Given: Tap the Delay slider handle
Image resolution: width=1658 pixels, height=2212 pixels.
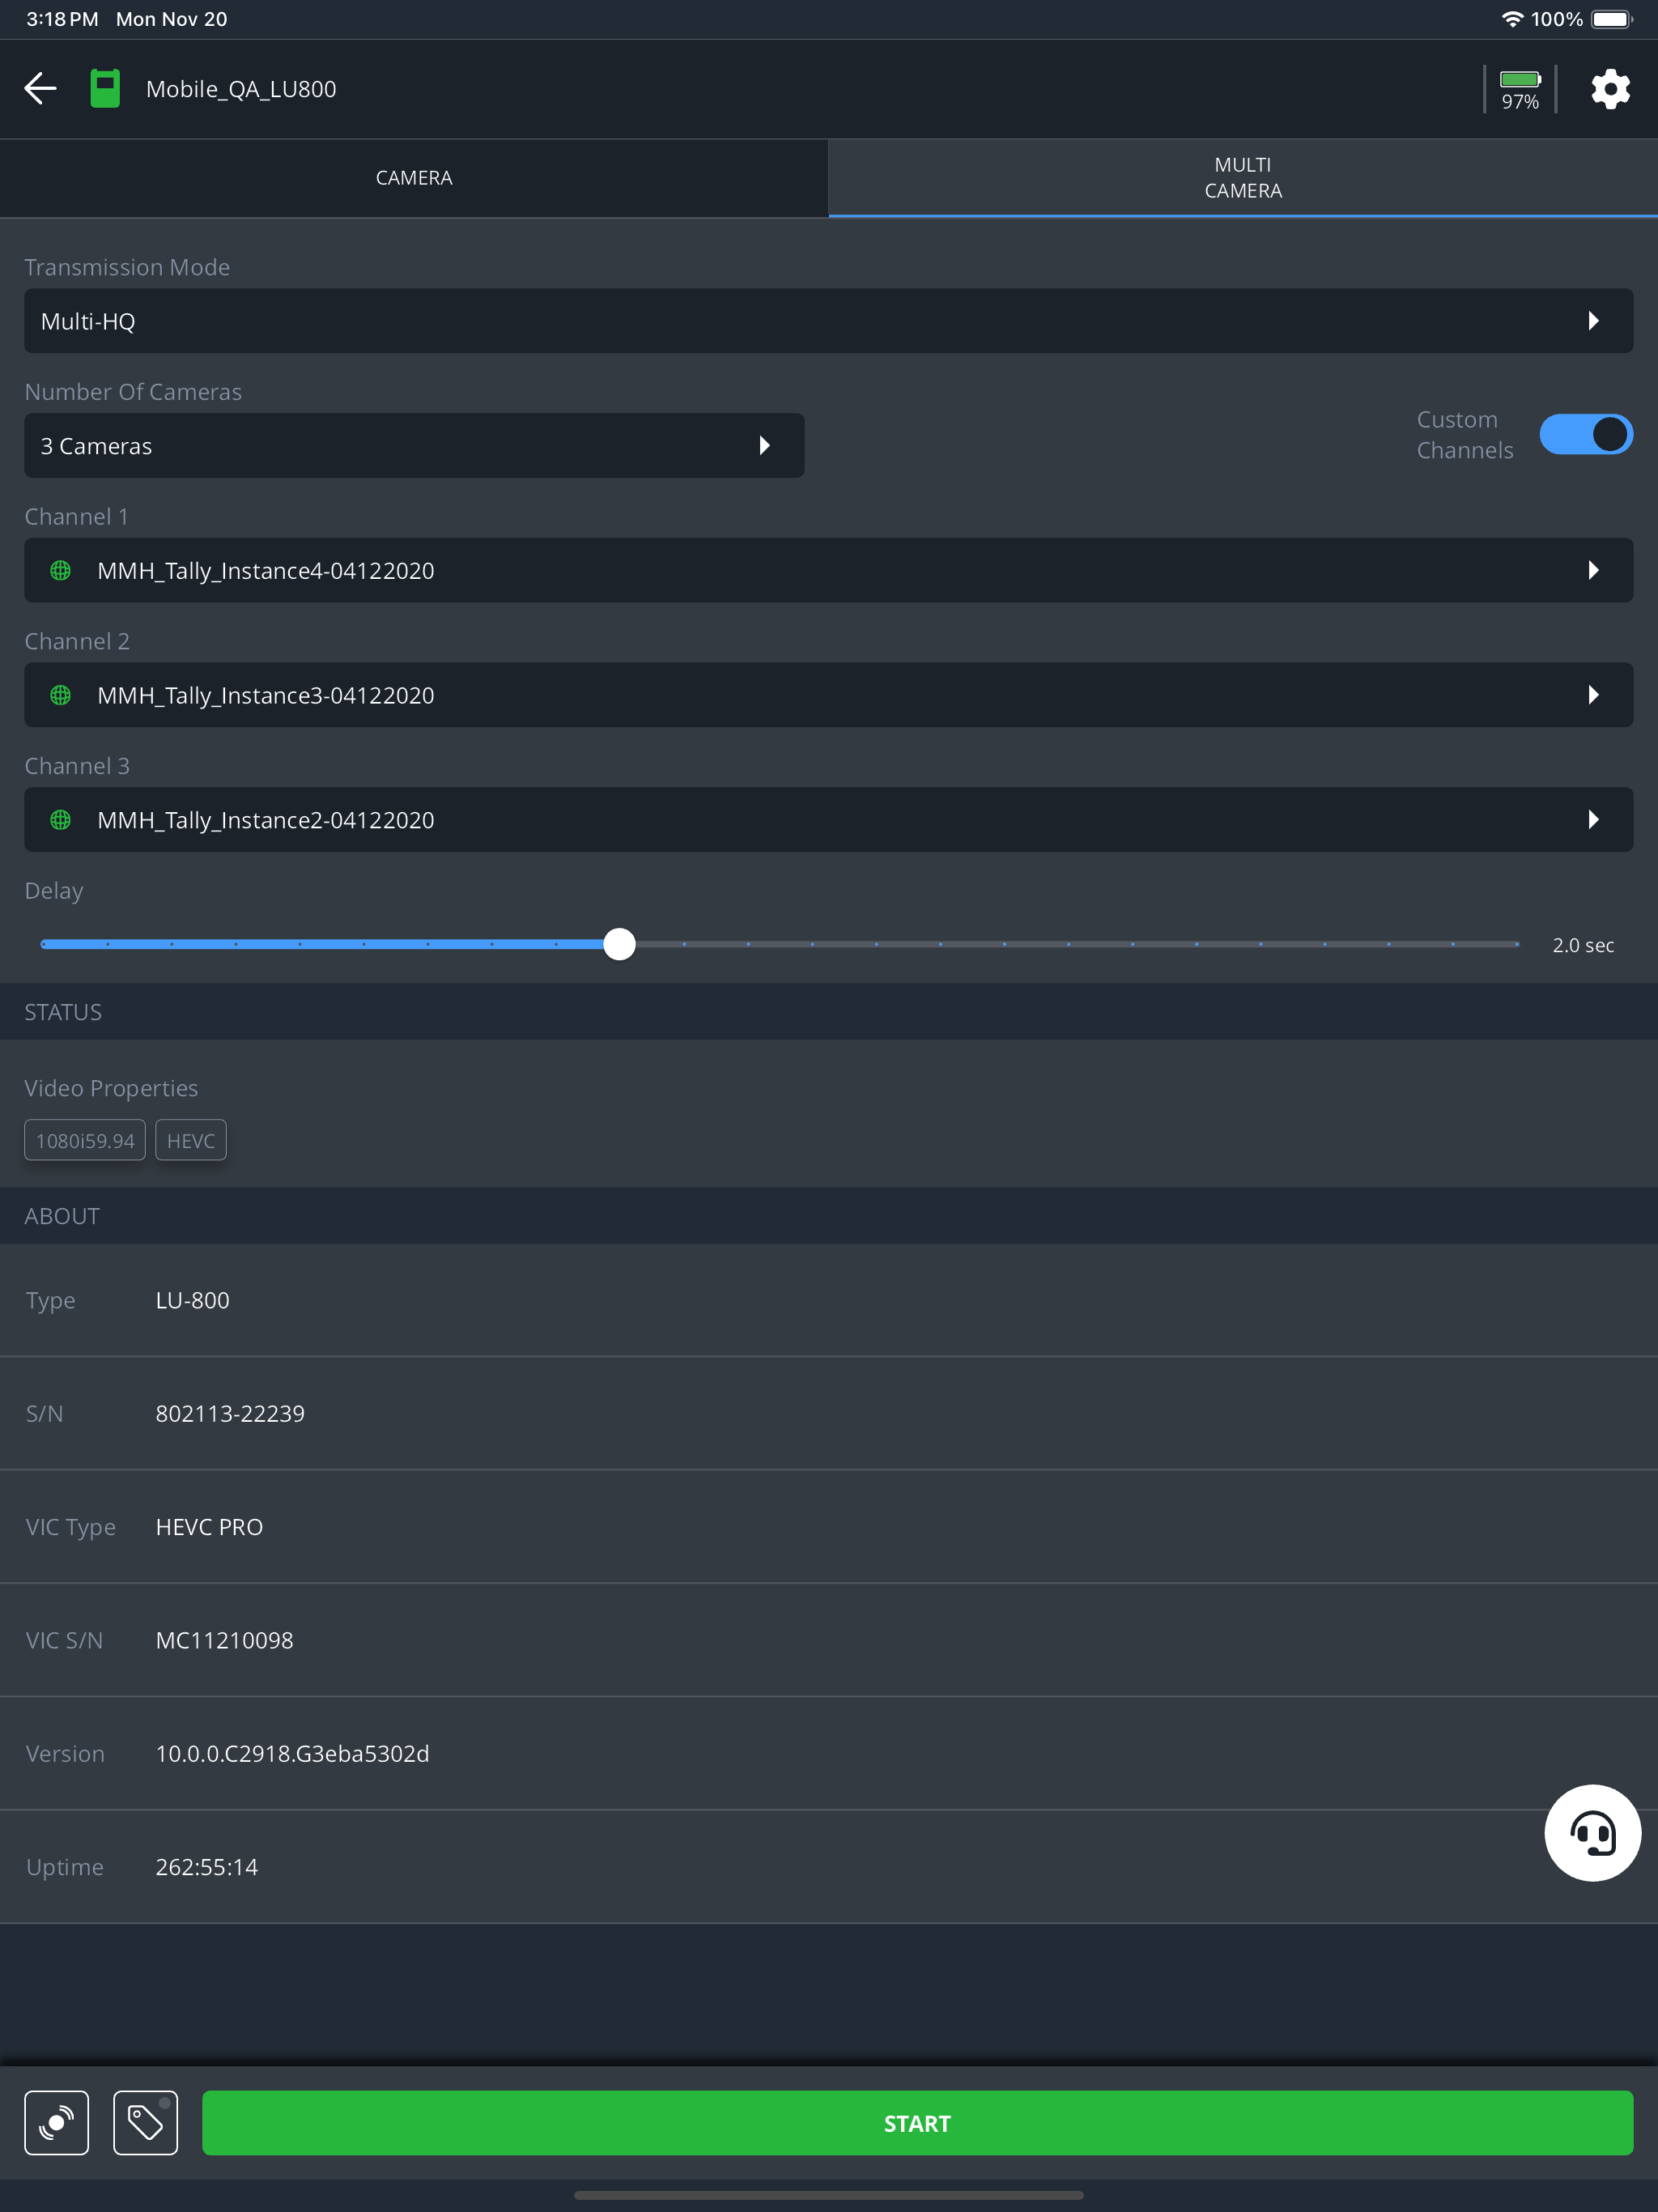Looking at the screenshot, I should point(620,944).
